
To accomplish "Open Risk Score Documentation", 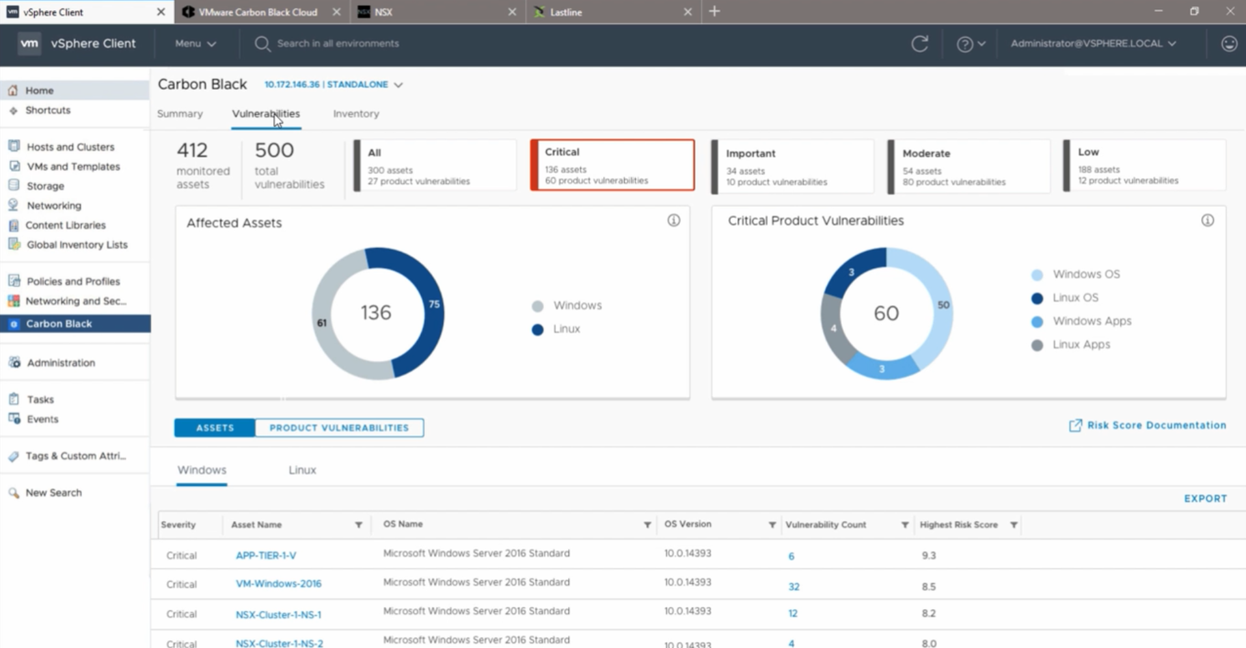I will [1155, 425].
